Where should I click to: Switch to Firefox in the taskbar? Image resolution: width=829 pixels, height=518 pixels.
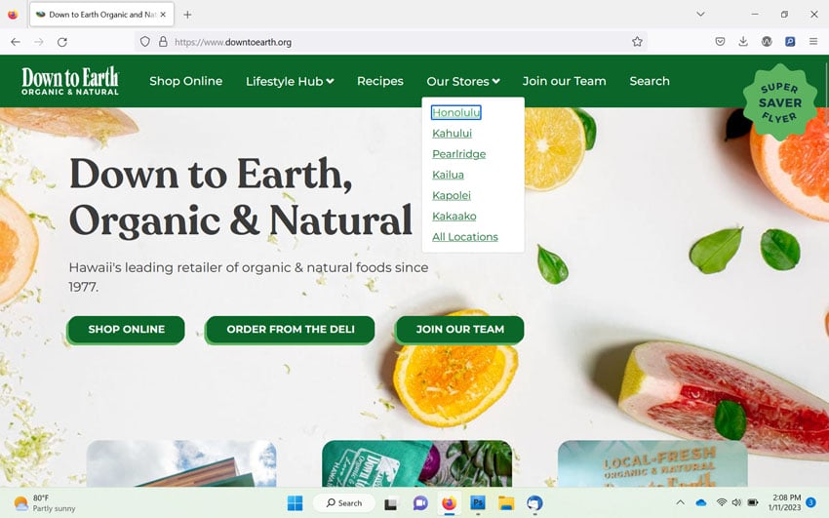click(449, 503)
